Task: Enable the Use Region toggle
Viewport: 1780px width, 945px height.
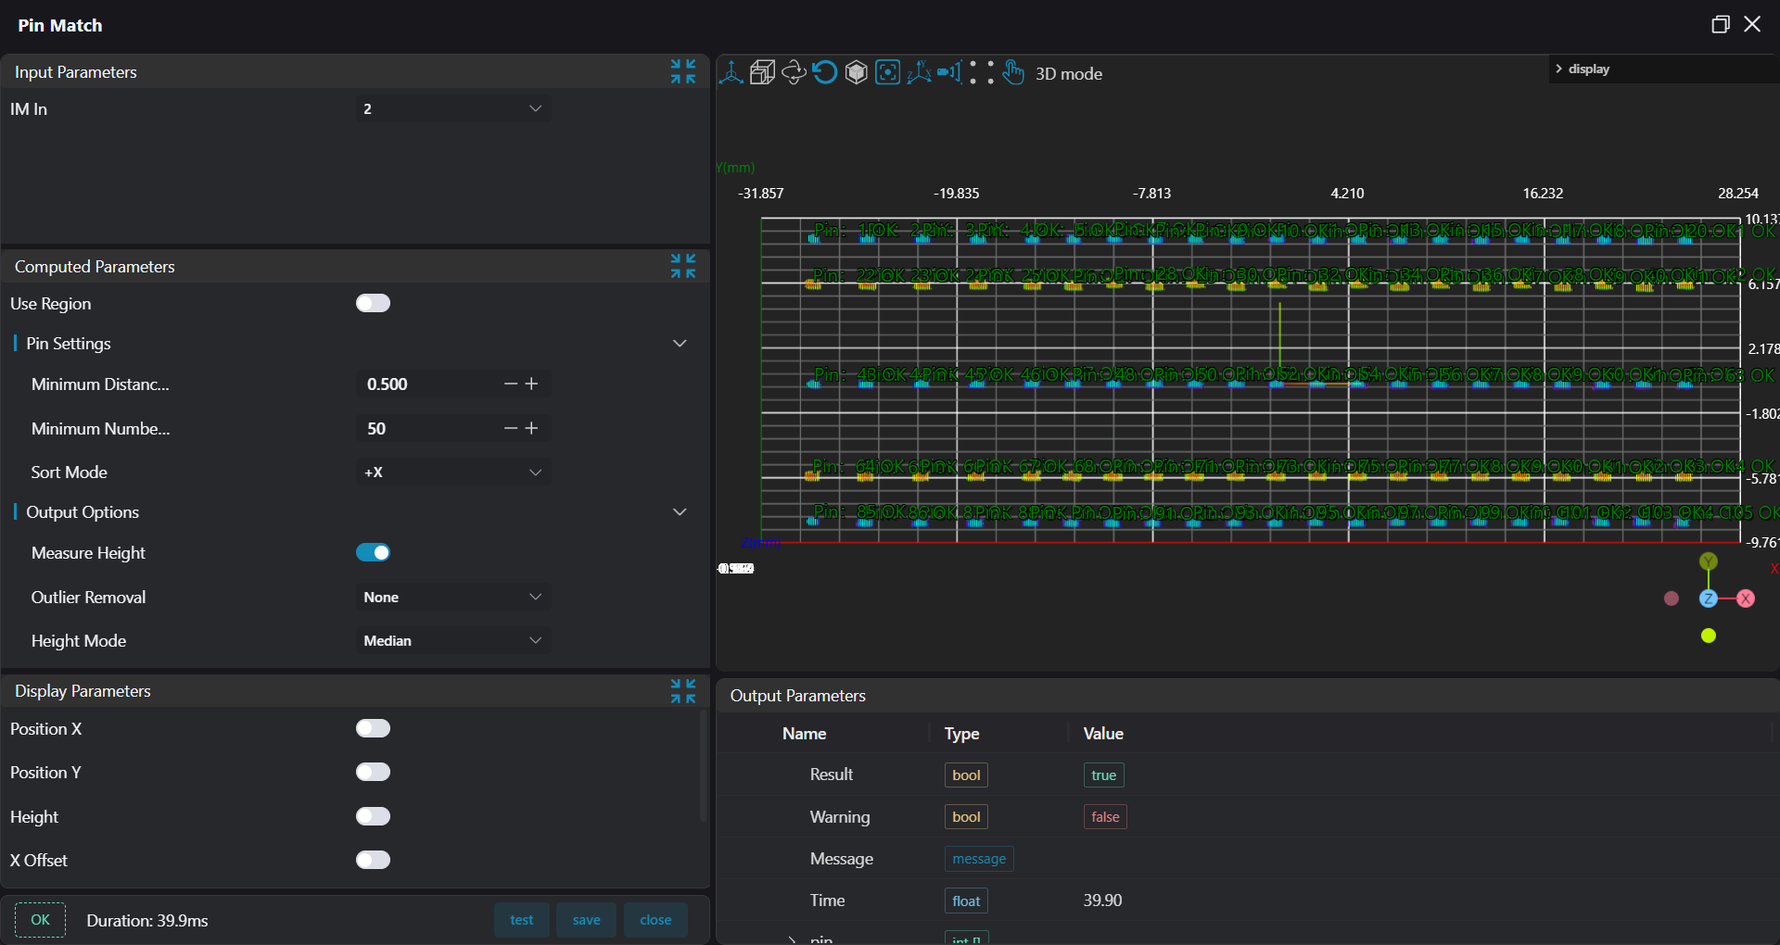Action: tap(373, 304)
